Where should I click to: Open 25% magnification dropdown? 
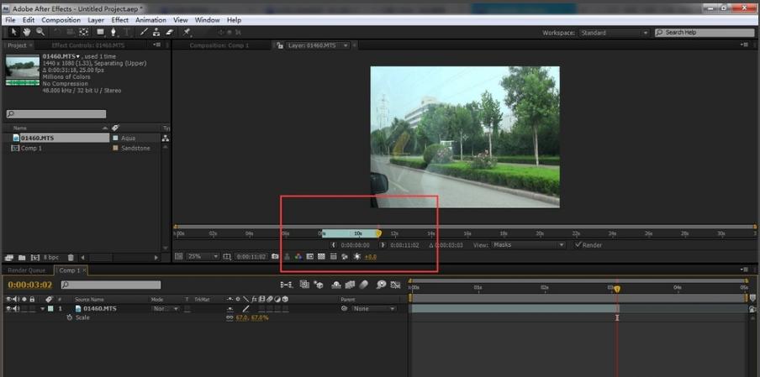203,256
